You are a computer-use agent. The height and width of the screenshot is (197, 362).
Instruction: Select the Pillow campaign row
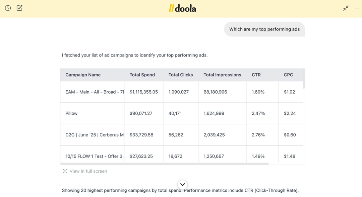pyautogui.click(x=71, y=113)
